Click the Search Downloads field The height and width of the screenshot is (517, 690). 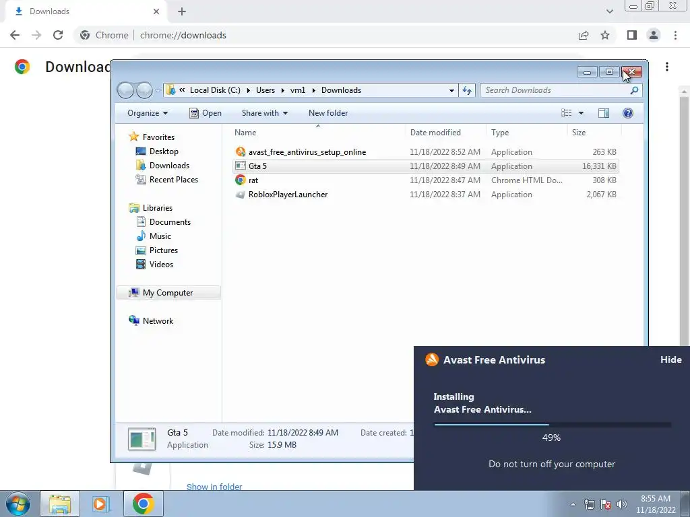click(561, 90)
